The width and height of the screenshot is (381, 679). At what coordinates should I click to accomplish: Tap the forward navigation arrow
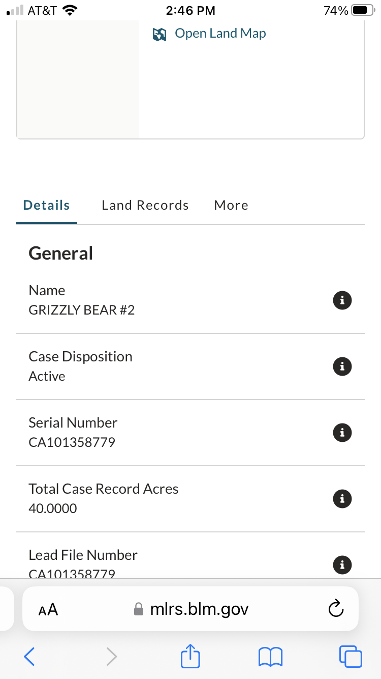111,657
